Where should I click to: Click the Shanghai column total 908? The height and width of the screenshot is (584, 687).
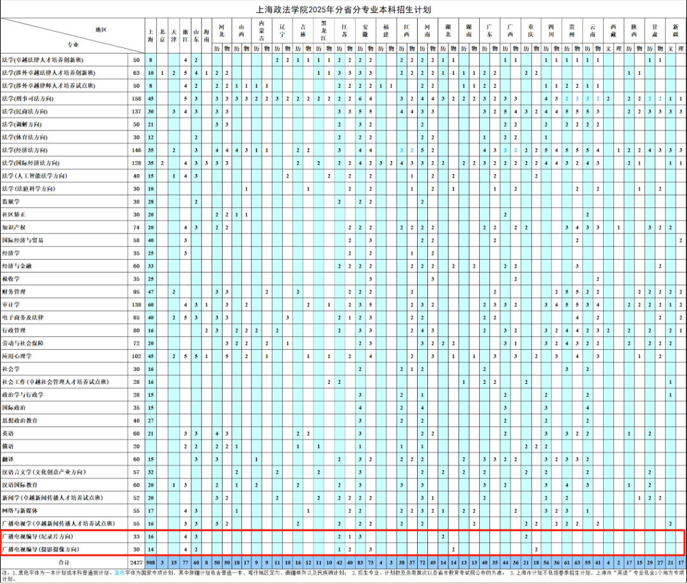[151, 562]
